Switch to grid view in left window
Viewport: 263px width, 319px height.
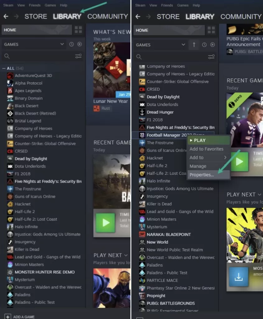click(x=78, y=30)
